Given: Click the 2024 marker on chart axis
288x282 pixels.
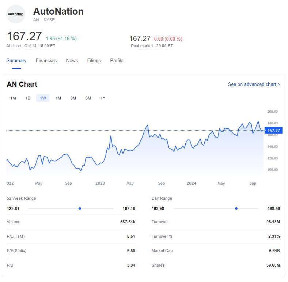Looking at the screenshot, I should coord(192,183).
